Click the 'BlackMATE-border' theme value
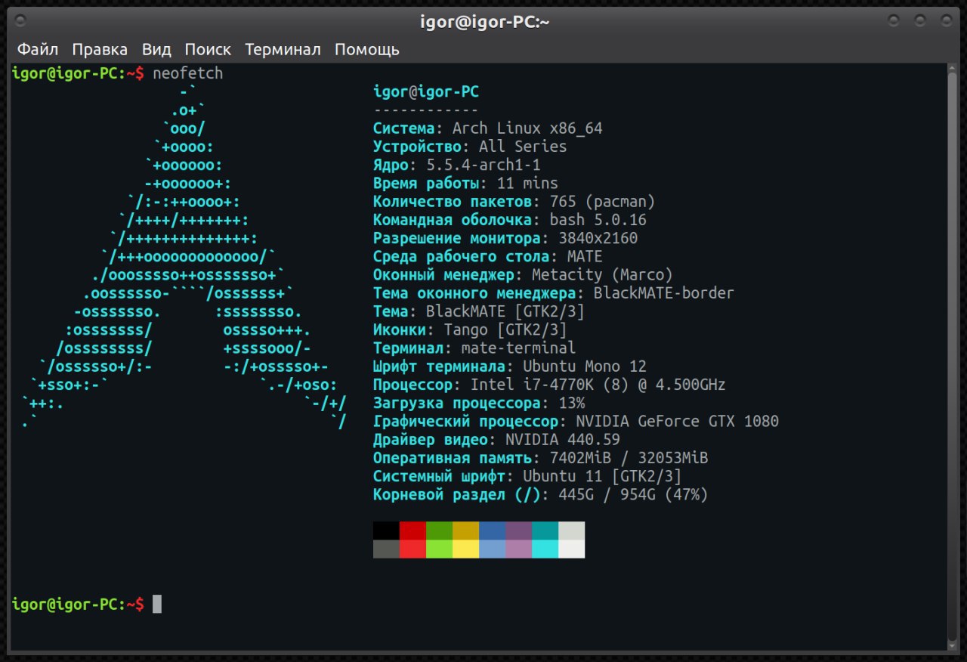 pyautogui.click(x=663, y=292)
